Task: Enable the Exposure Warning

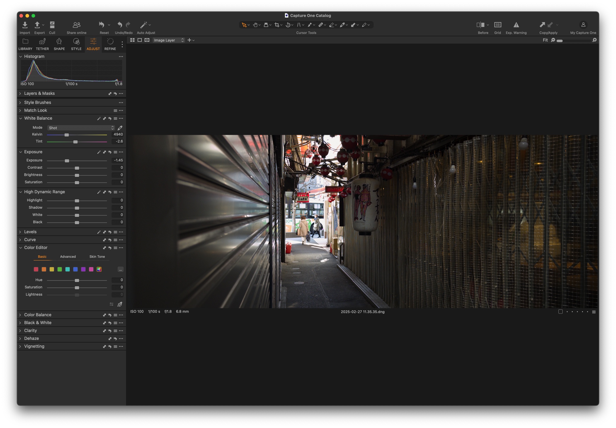Action: point(516,25)
